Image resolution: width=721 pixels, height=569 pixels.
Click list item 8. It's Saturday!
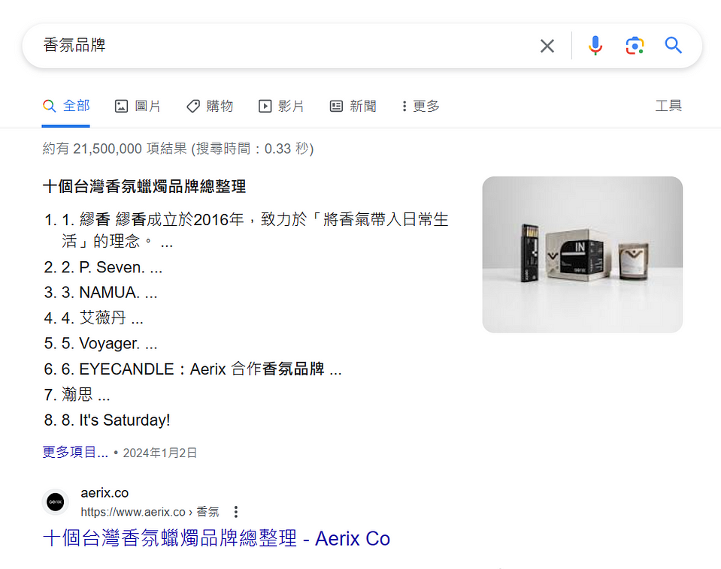pos(107,420)
